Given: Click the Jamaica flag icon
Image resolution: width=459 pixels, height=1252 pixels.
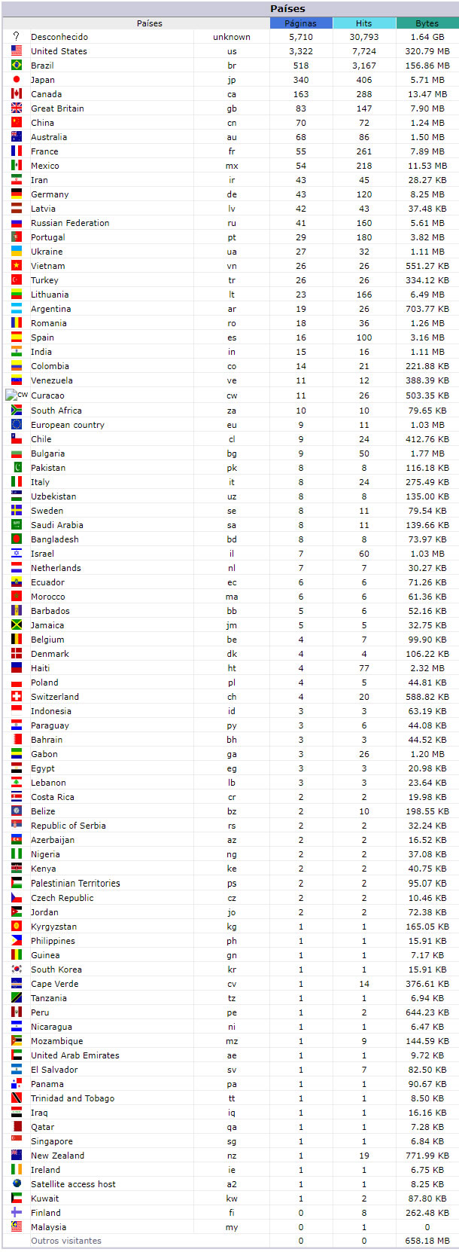Looking at the screenshot, I should 17,624.
